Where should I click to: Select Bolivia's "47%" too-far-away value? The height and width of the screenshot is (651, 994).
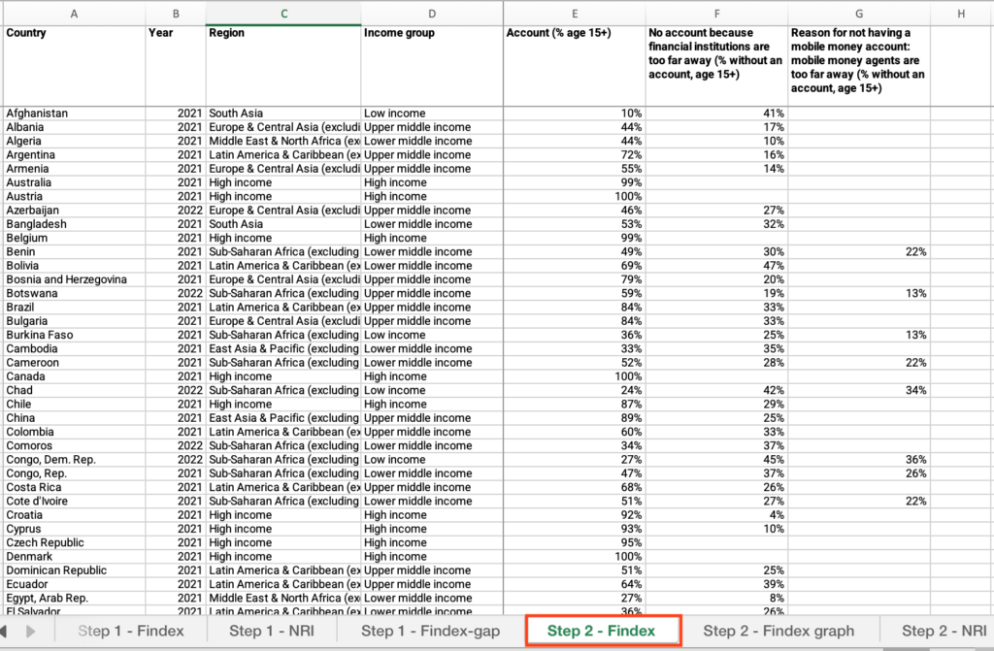(x=717, y=266)
